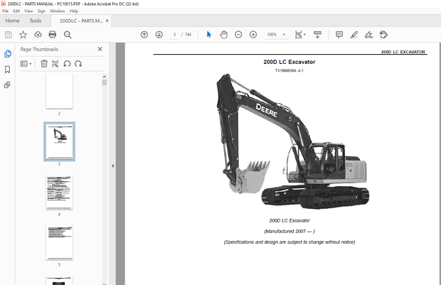Select the 200DLC - PARTS M... document tab
The height and width of the screenshot is (285, 441).
click(x=81, y=21)
